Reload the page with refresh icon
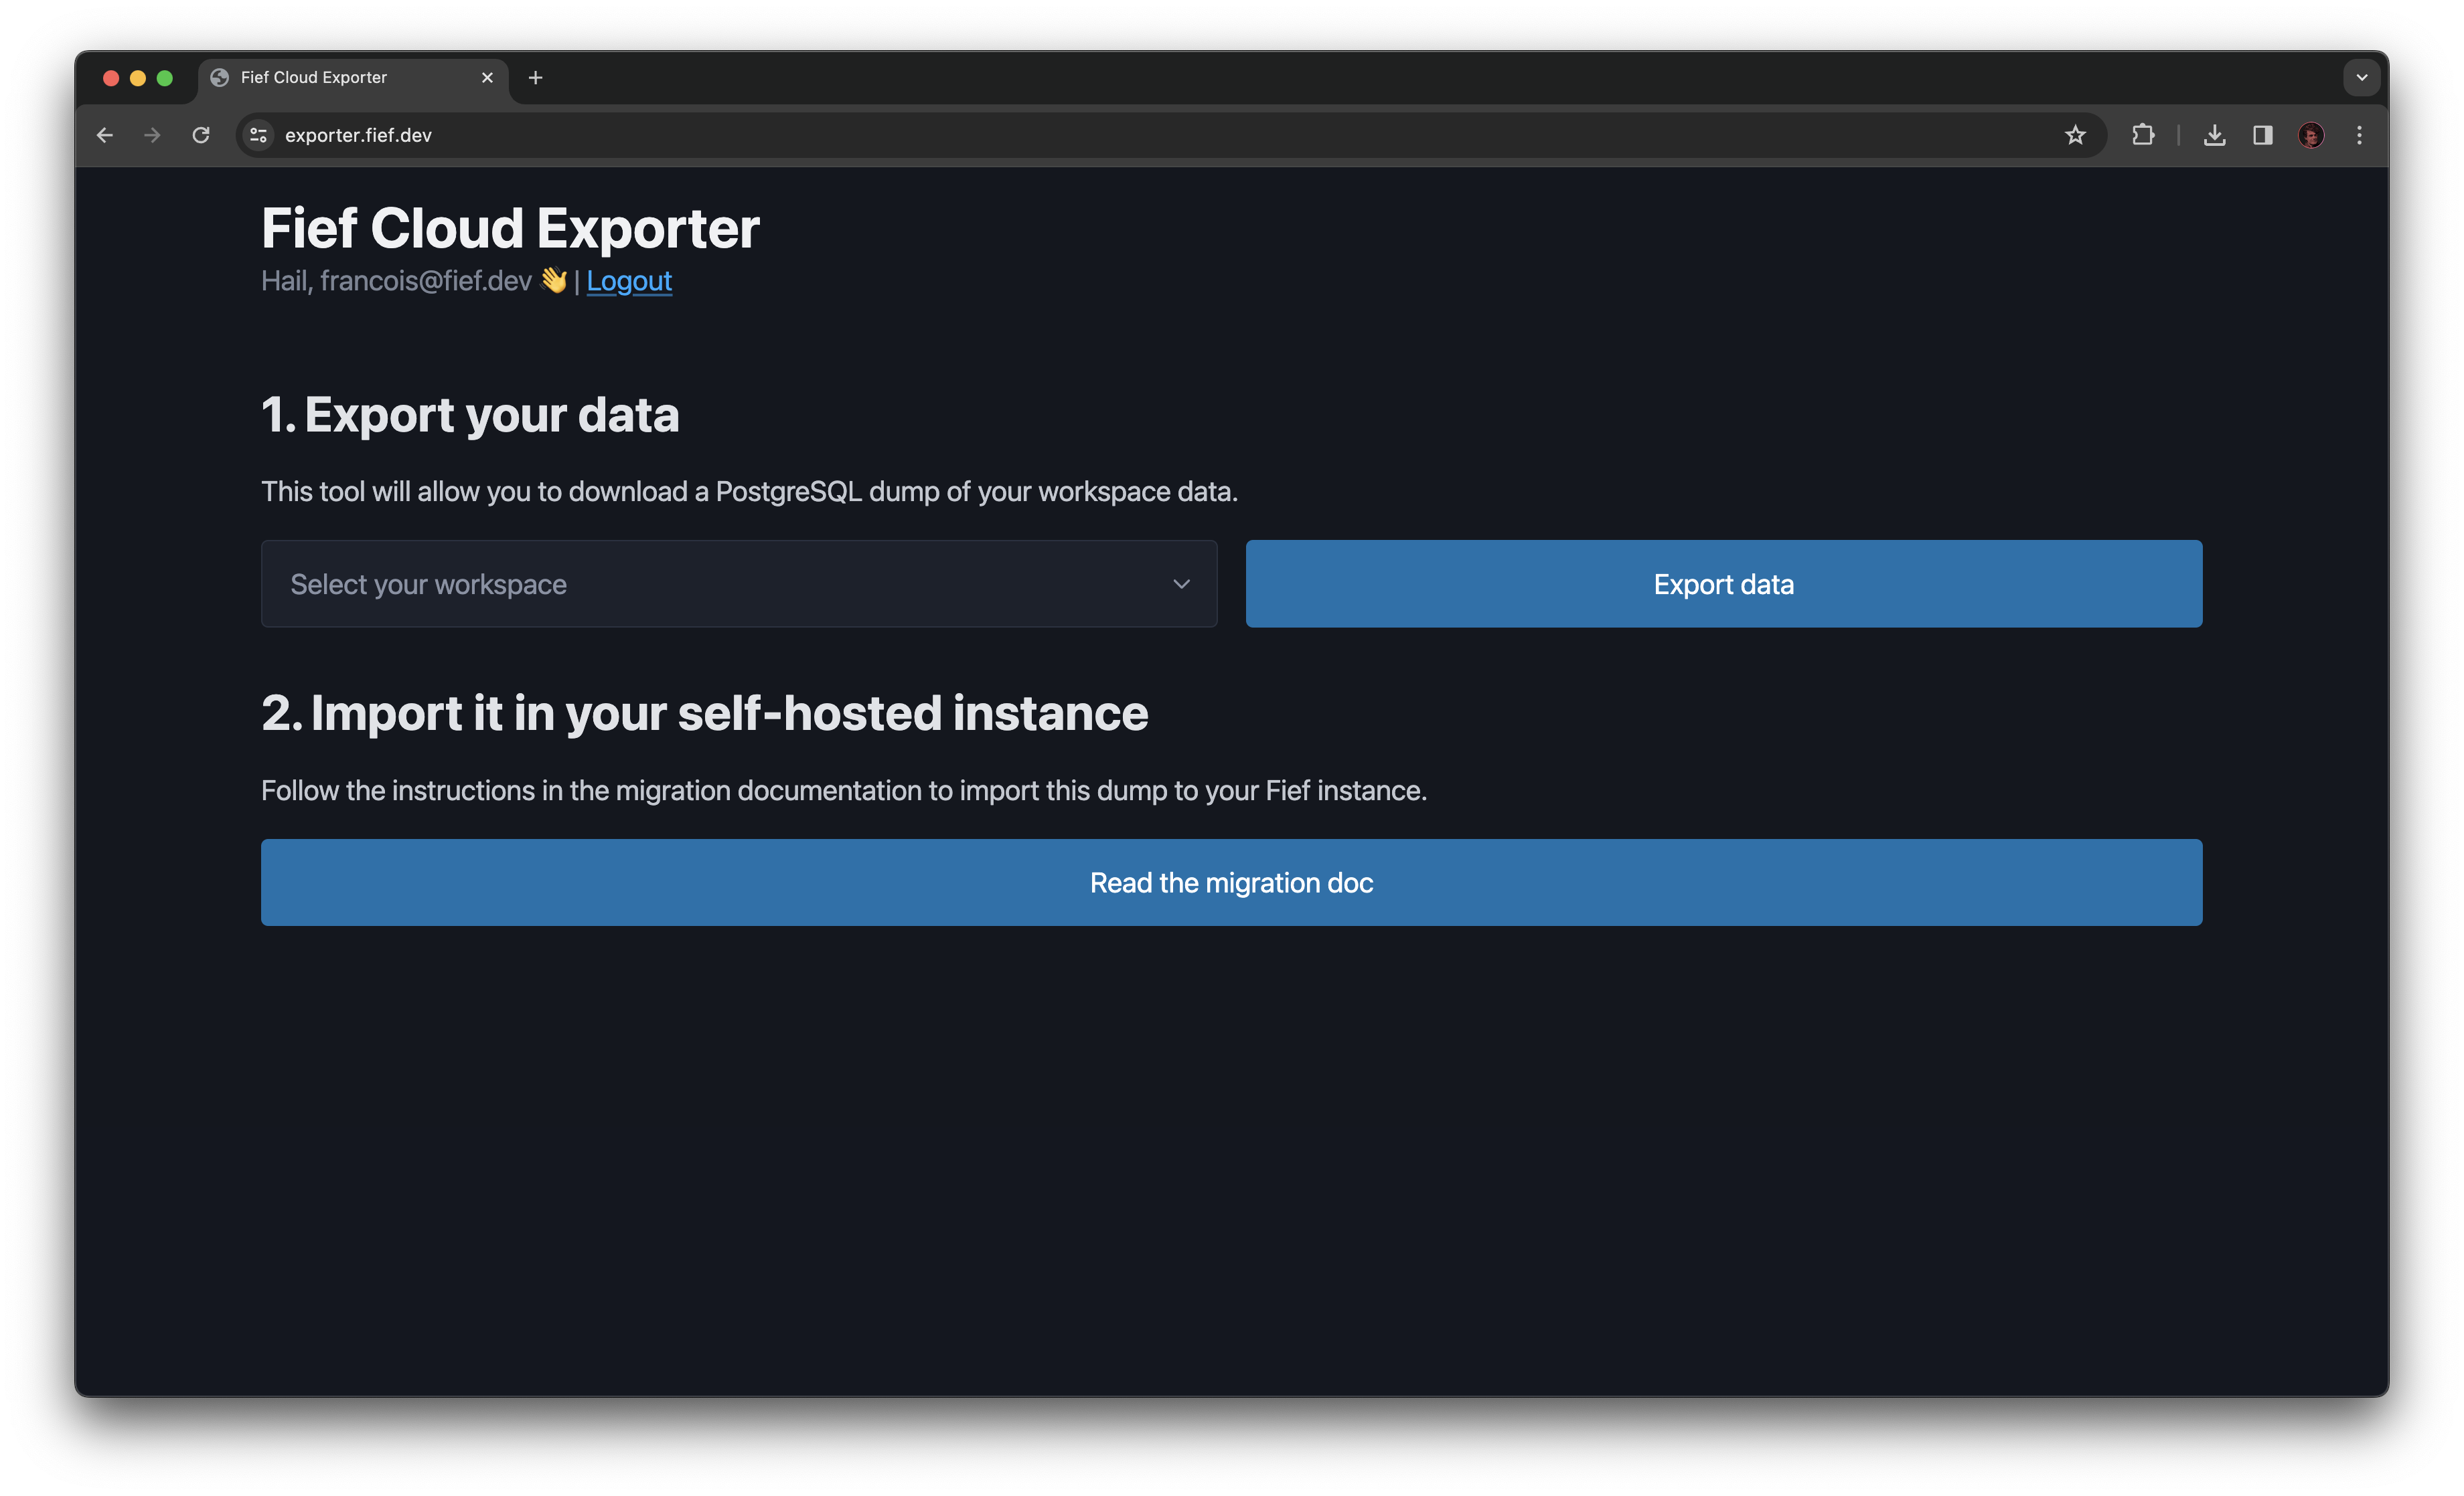The width and height of the screenshot is (2464, 1496). point(201,135)
